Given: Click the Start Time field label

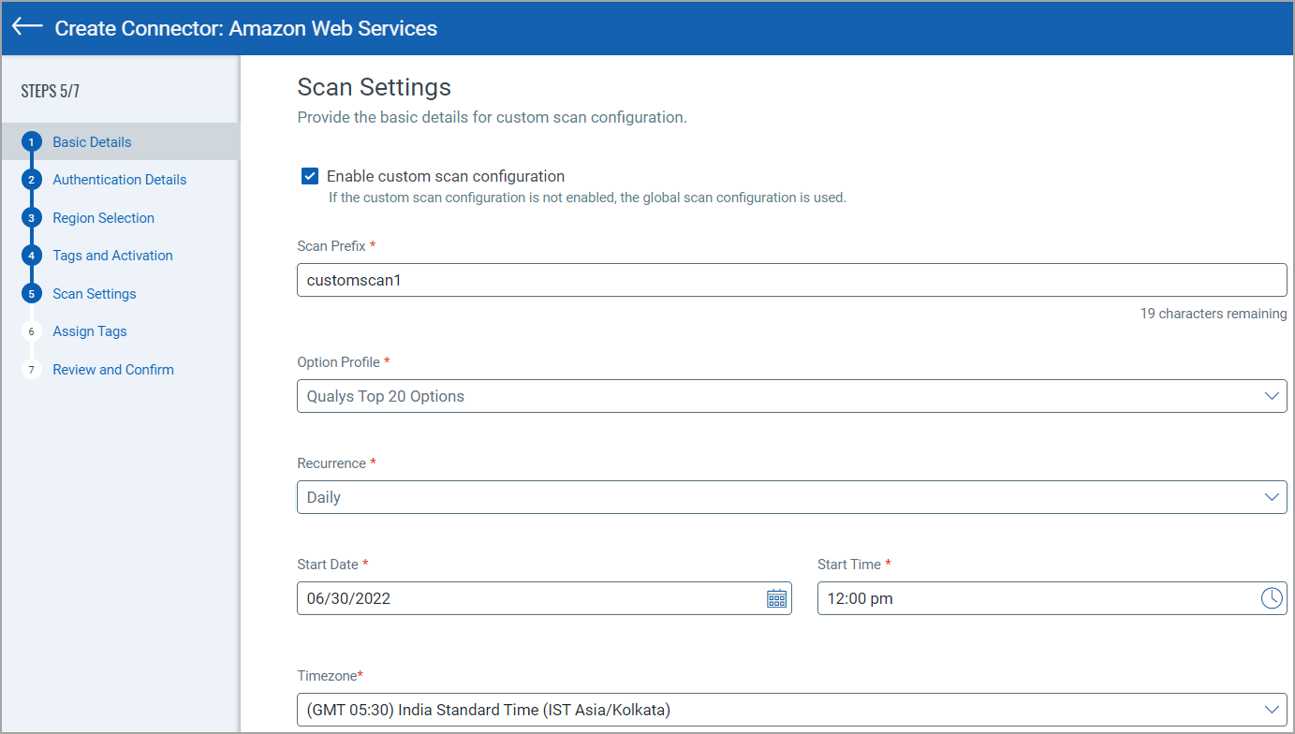Looking at the screenshot, I should [x=854, y=565].
